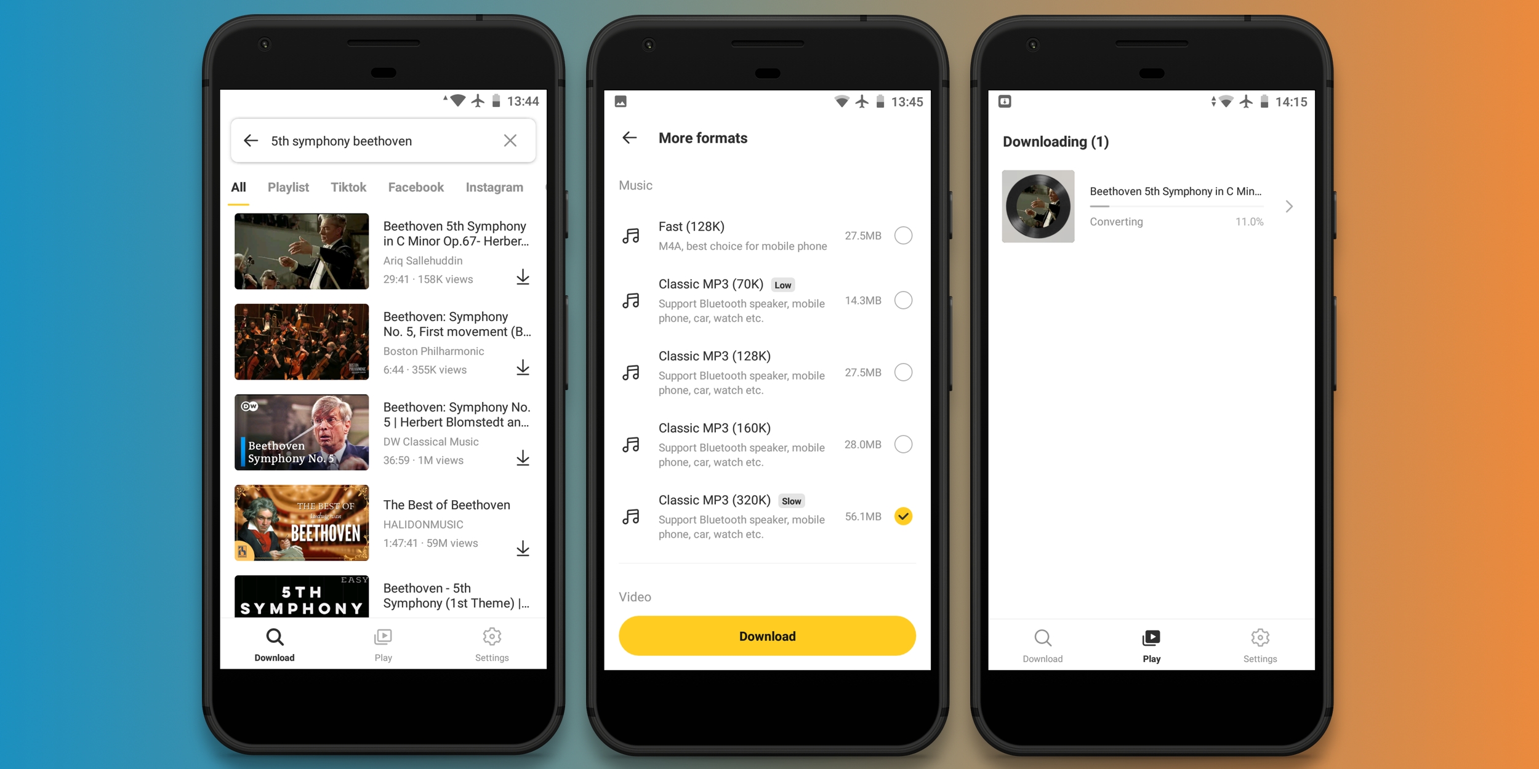The image size is (1539, 769).
Task: Select the All tab in search results
Action: tap(241, 188)
